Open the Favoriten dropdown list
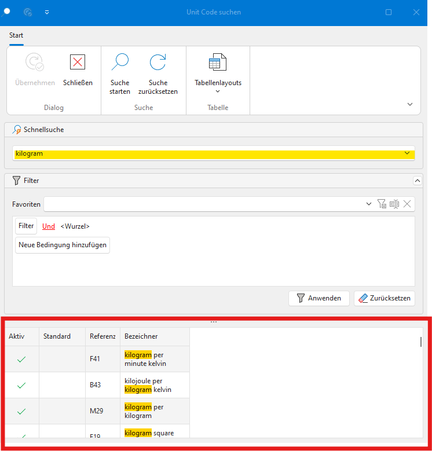This screenshot has height=451, width=432. tap(369, 204)
